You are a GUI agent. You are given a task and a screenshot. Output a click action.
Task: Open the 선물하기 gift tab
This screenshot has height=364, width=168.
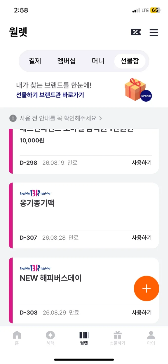[x=117, y=338]
